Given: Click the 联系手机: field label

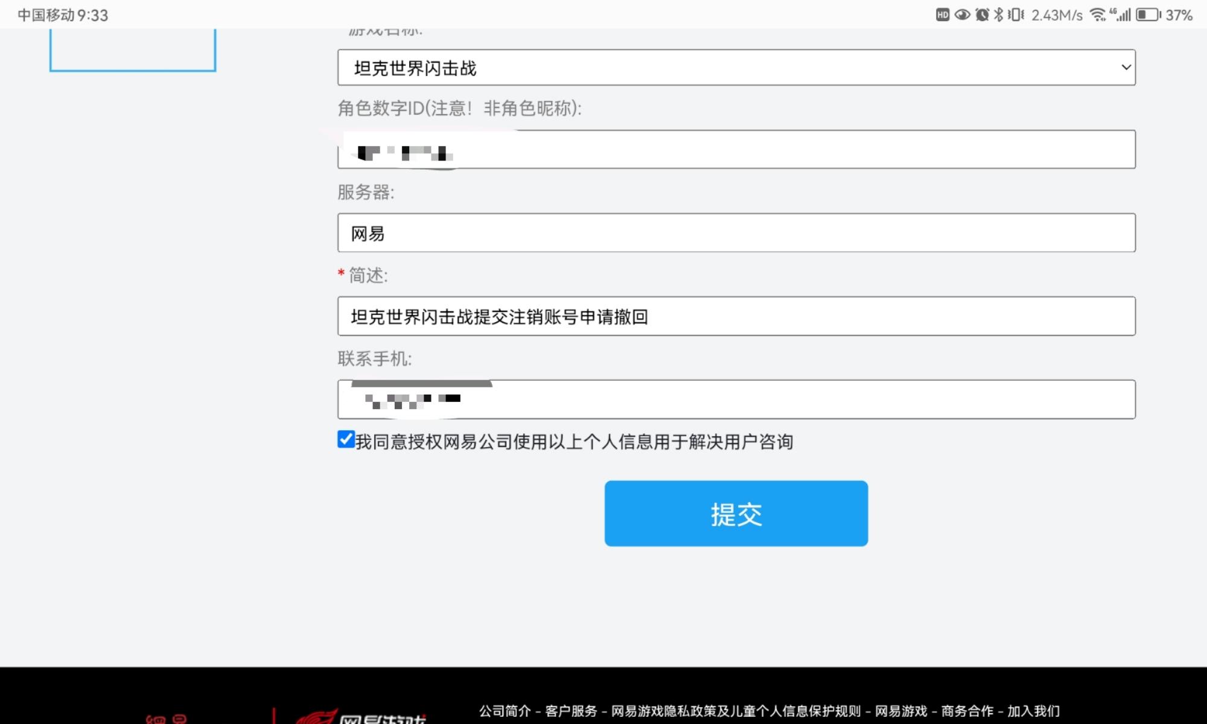Looking at the screenshot, I should pos(375,358).
